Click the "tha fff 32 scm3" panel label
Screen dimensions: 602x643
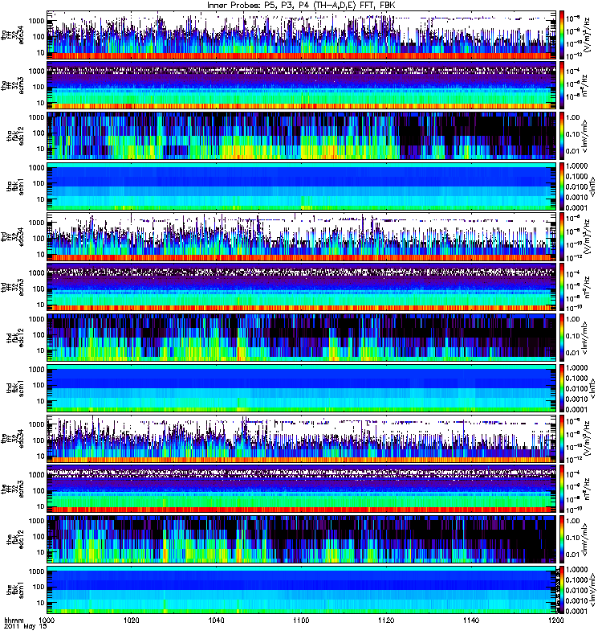point(12,86)
